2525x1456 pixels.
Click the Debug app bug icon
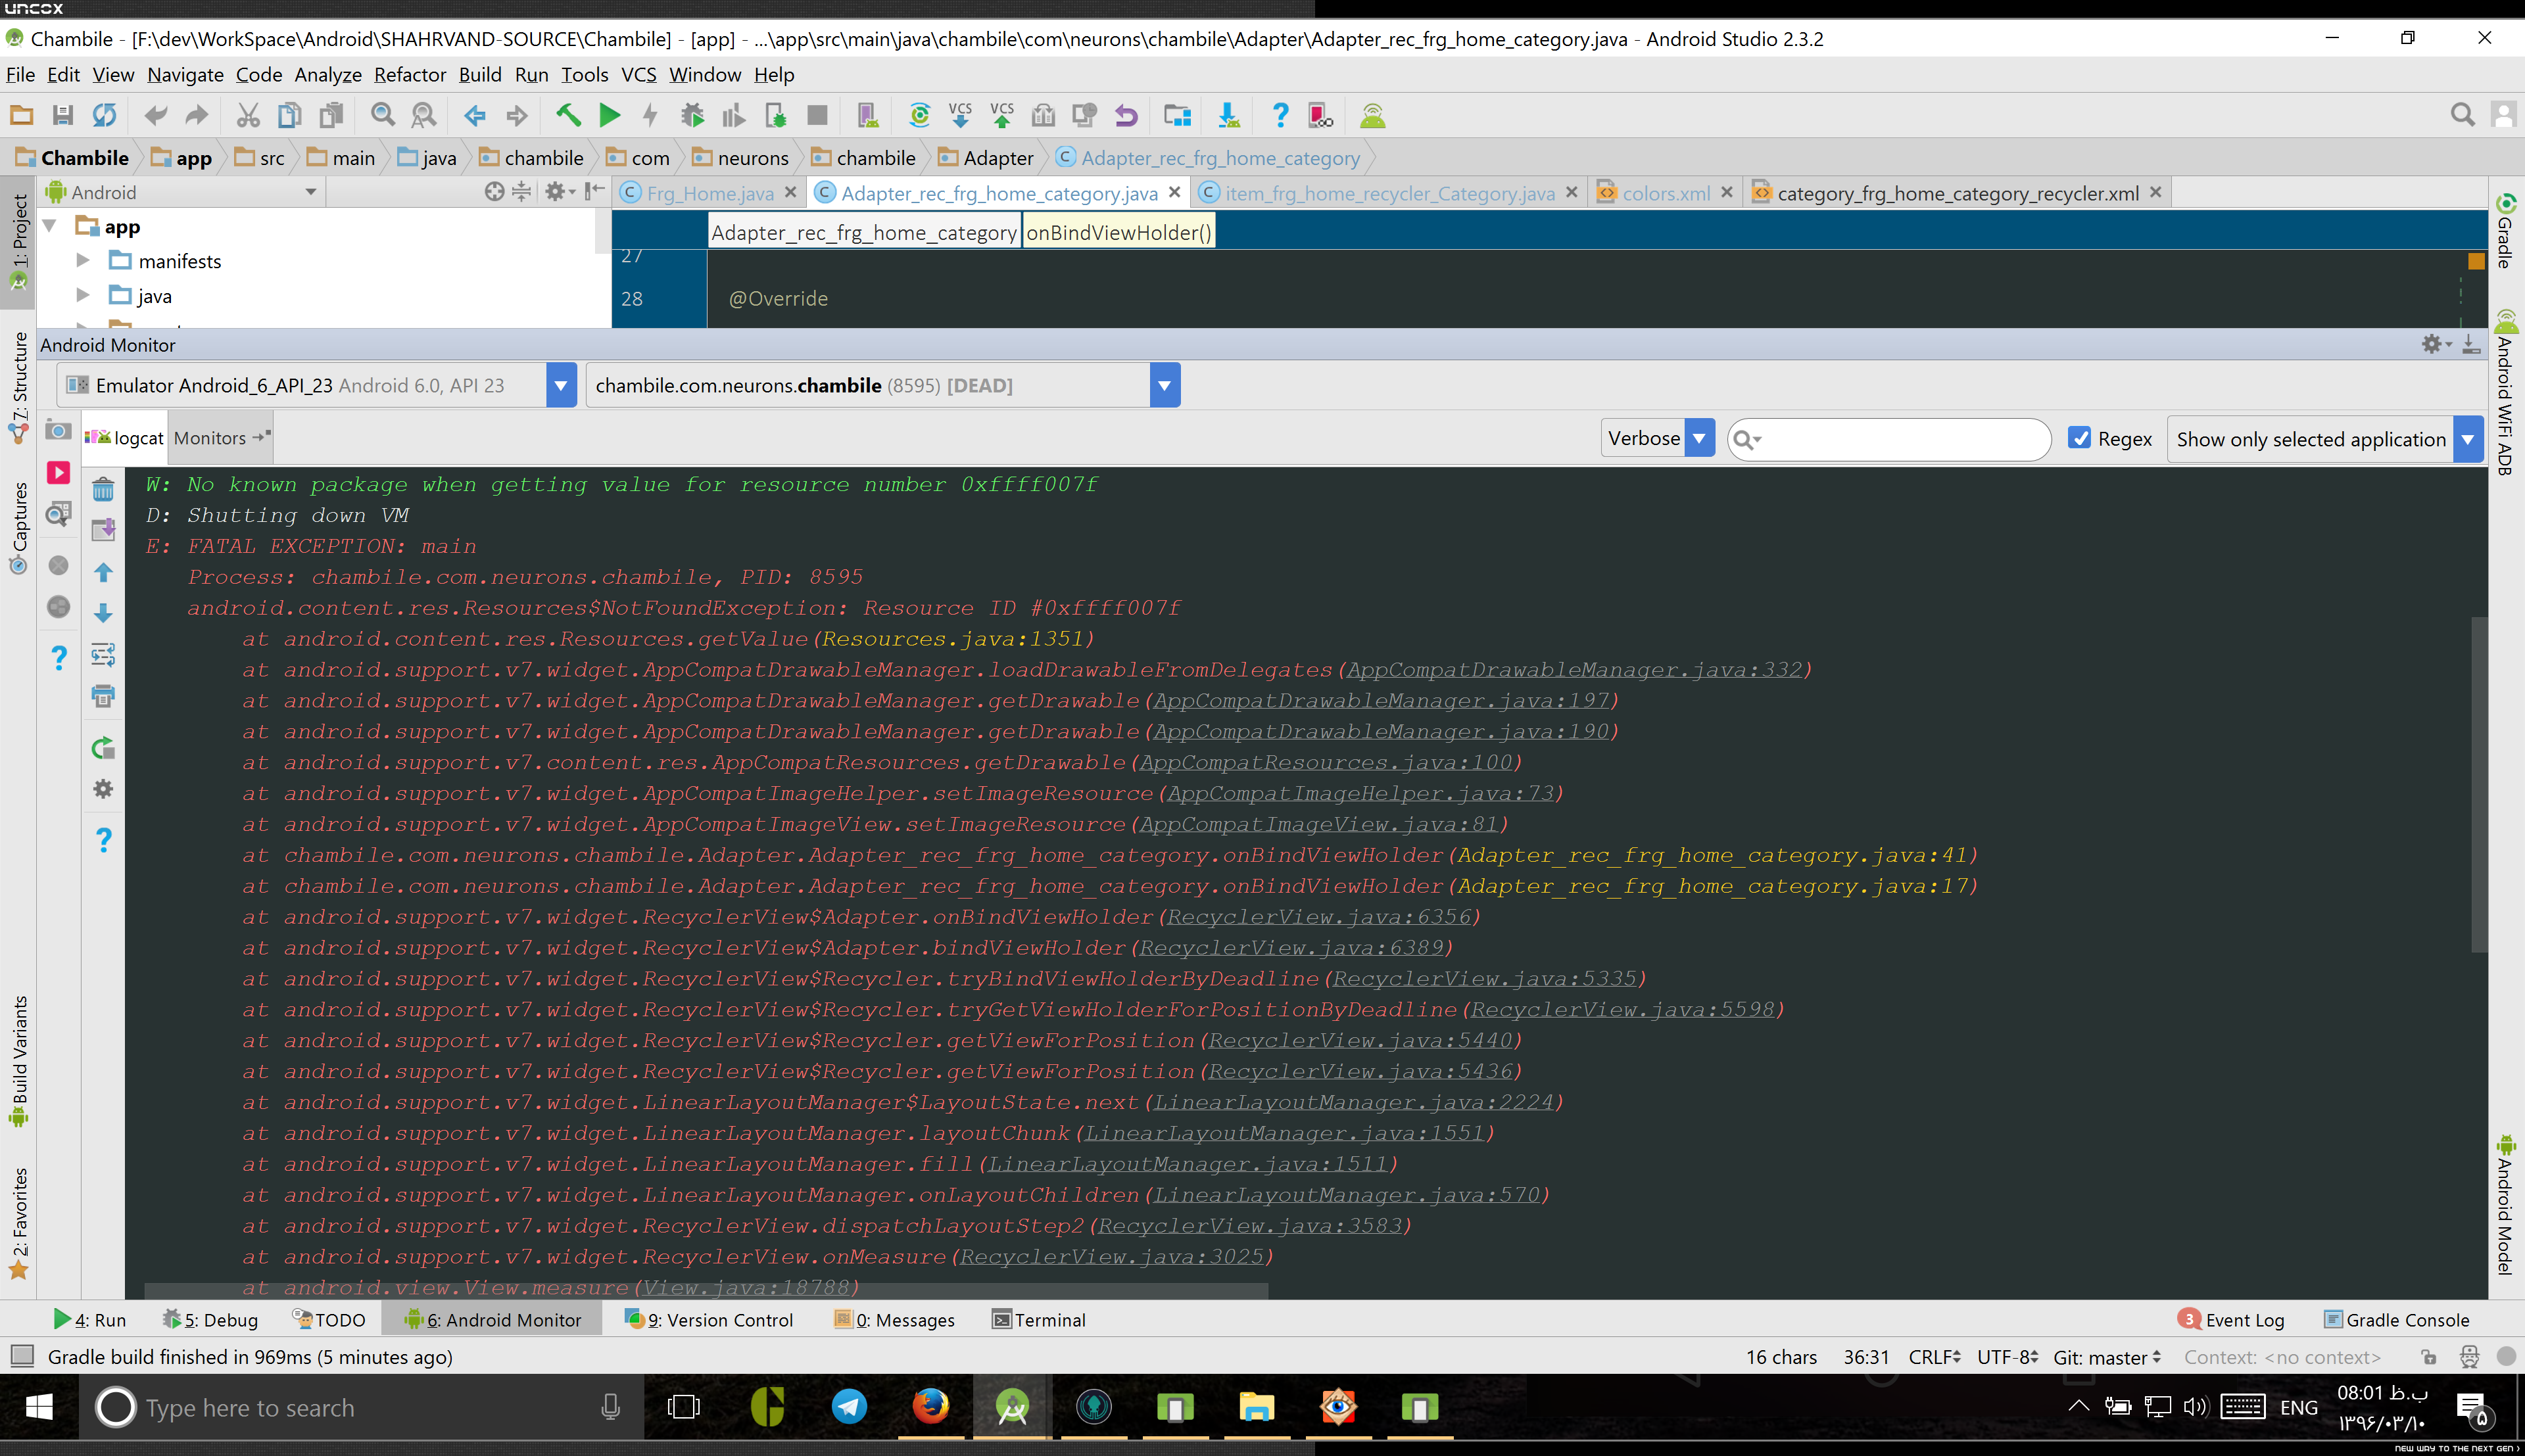click(x=692, y=116)
